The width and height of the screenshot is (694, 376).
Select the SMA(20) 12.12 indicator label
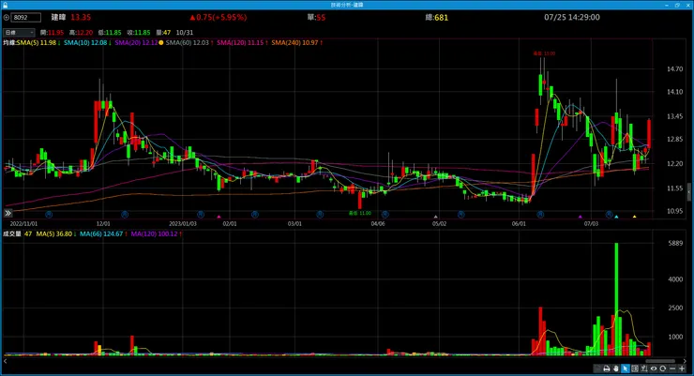tap(136, 42)
